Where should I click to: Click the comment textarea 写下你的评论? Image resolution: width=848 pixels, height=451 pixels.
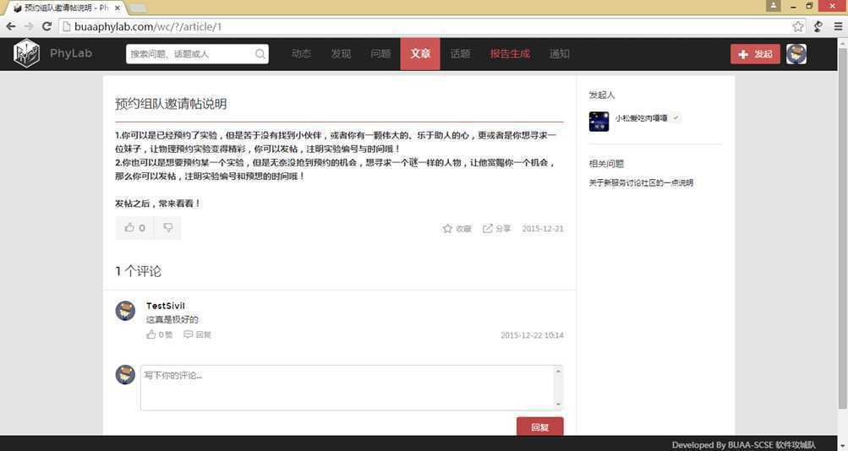point(347,388)
